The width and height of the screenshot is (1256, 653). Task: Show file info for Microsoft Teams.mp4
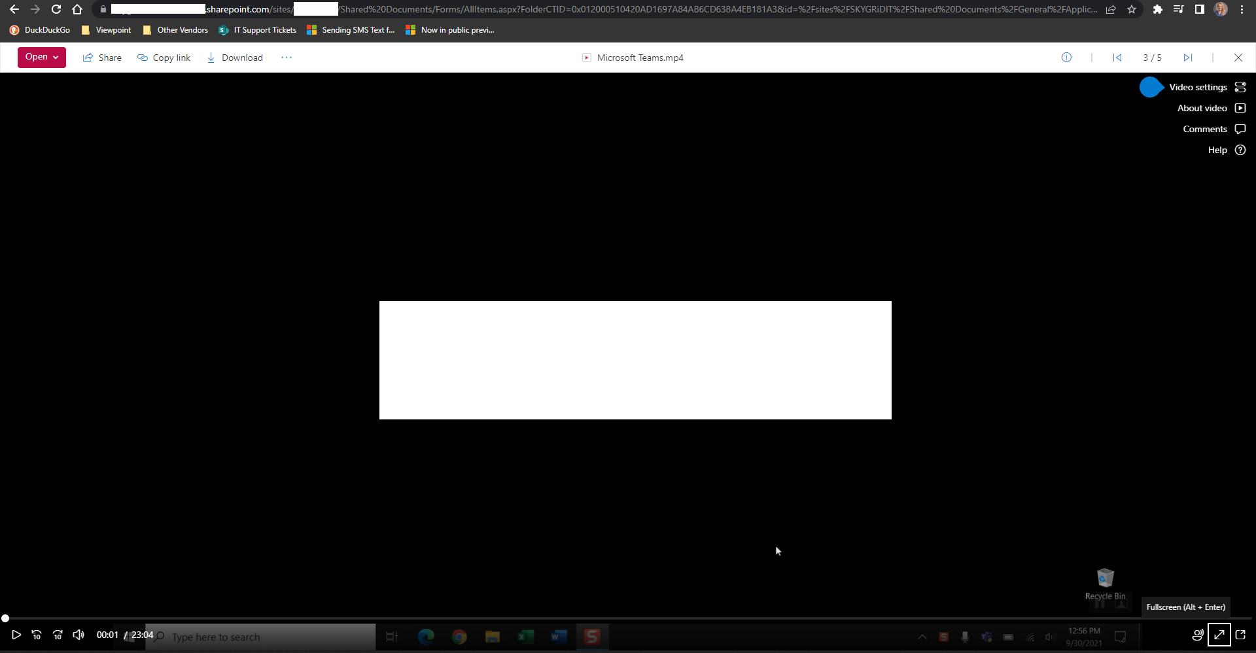(x=1067, y=58)
